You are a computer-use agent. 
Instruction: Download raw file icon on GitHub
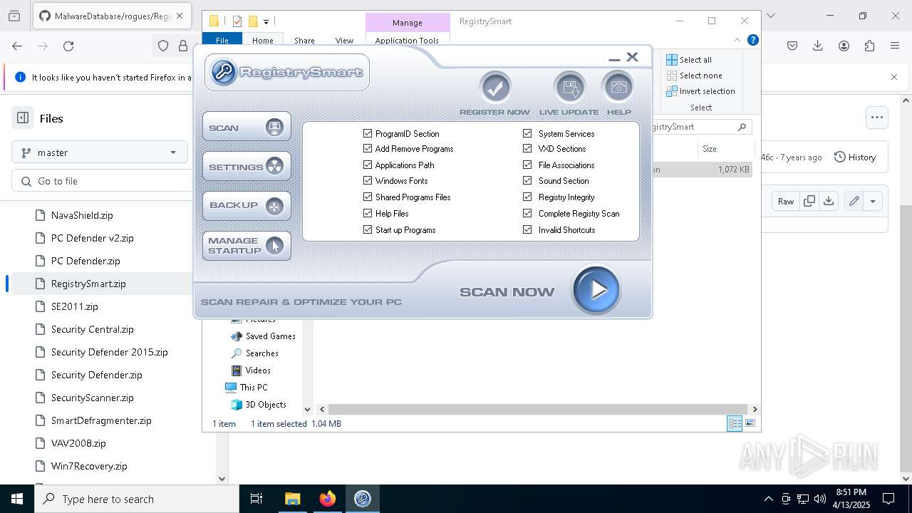(x=829, y=202)
